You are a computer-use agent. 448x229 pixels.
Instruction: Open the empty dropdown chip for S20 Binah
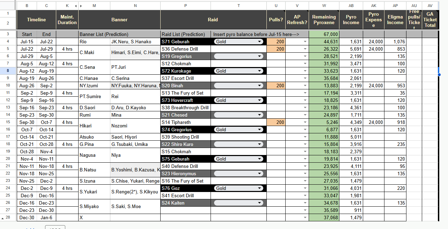point(238,86)
